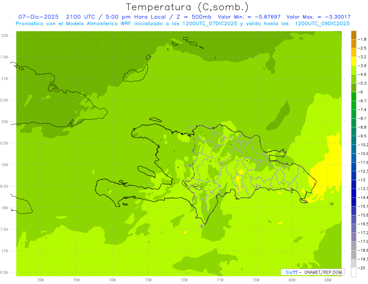Click the '69W' longitude label

pos(292,280)
